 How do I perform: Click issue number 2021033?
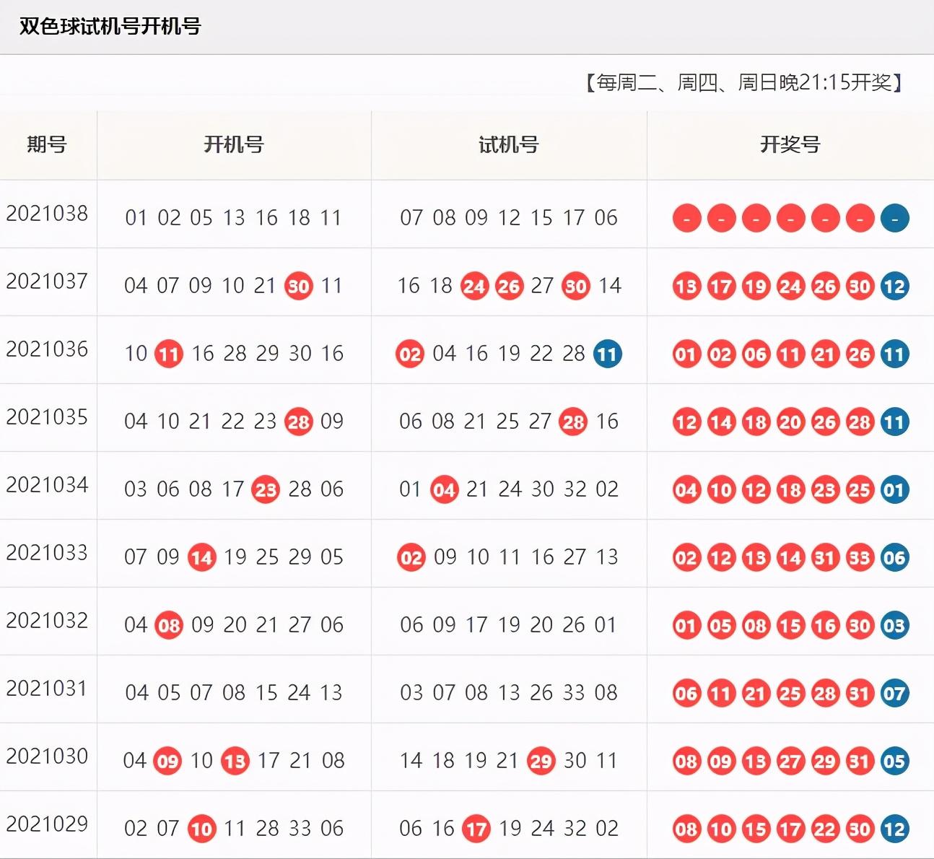(47, 553)
